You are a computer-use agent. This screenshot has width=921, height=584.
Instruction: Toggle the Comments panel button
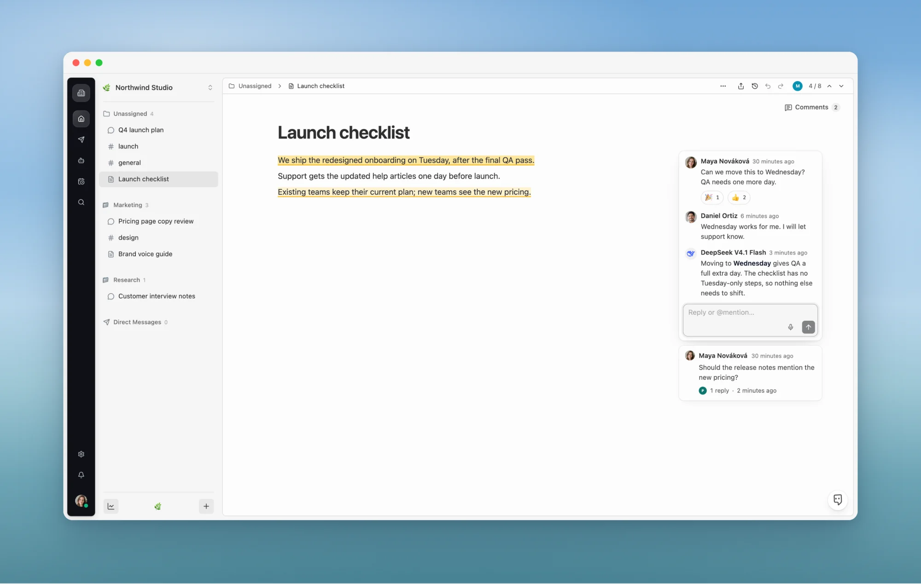pyautogui.click(x=812, y=107)
